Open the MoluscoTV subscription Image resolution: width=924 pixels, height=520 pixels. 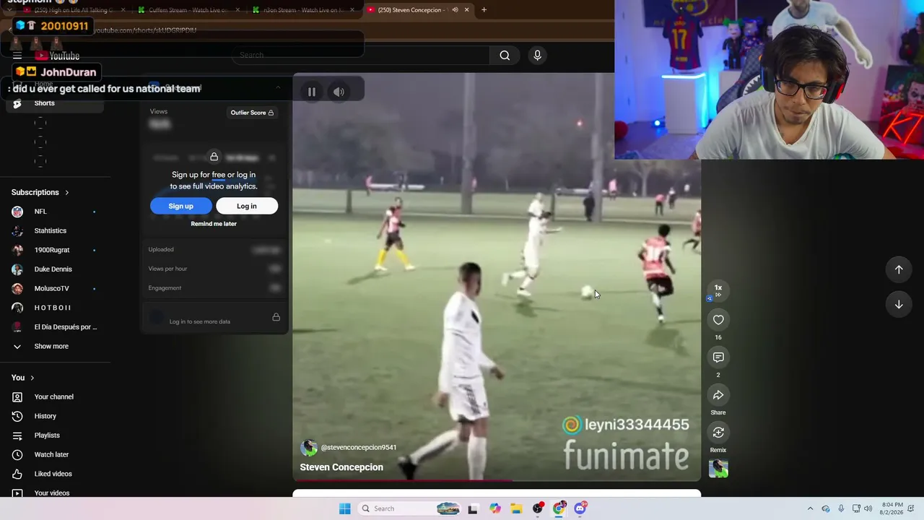(x=52, y=289)
